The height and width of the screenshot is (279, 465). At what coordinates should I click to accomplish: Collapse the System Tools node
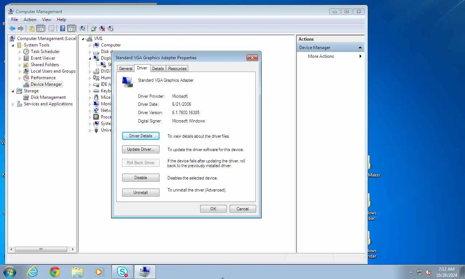click(13, 45)
